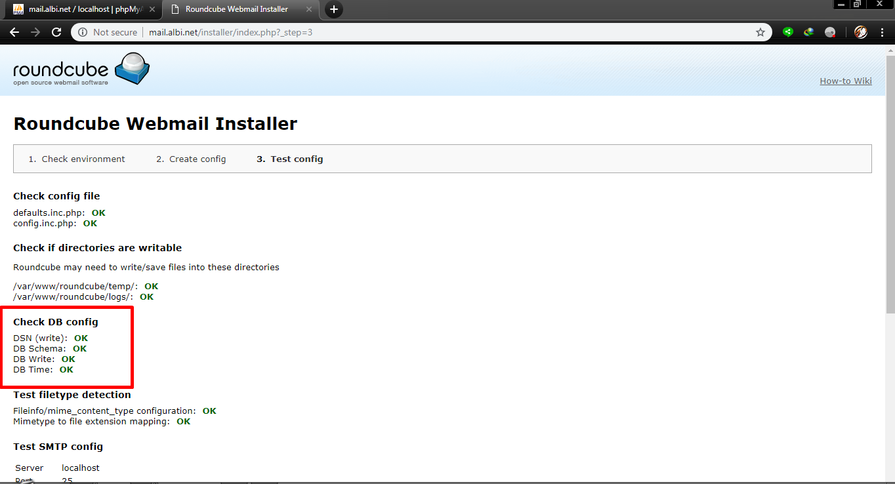Viewport: 895px width, 484px height.
Task: Click the browser forward arrow
Action: click(x=35, y=32)
